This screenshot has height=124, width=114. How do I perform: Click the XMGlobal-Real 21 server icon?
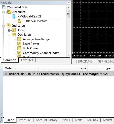click(x=14, y=16)
